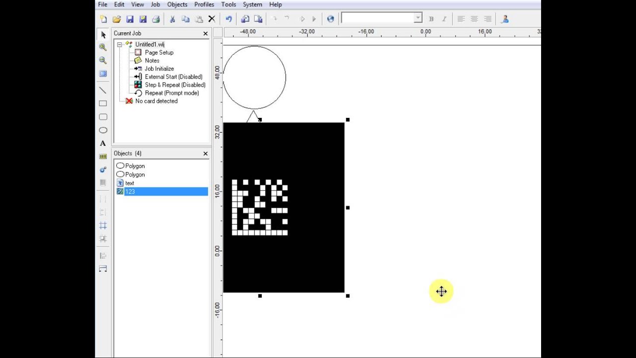Select Polygon row directly above text object
This screenshot has height=358, width=636.
(x=162, y=175)
